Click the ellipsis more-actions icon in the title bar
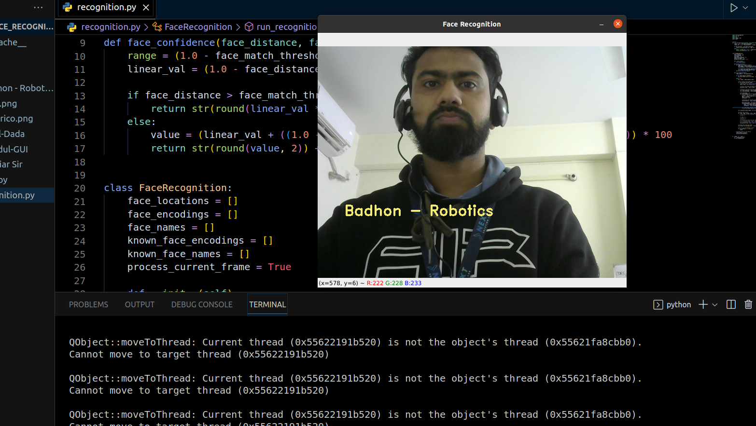Image resolution: width=756 pixels, height=426 pixels. pos(38,7)
